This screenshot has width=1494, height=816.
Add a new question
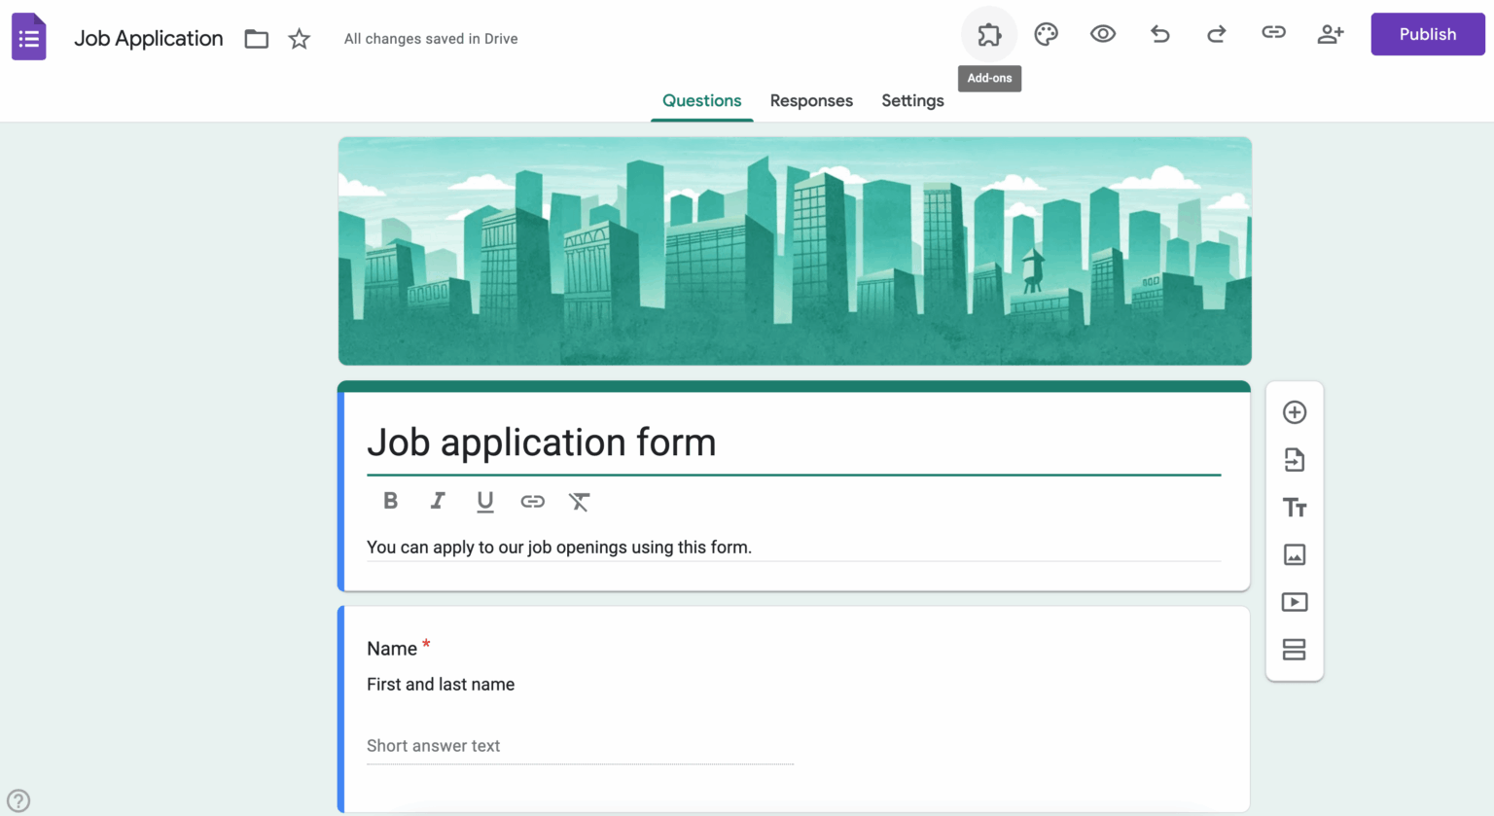(x=1295, y=411)
